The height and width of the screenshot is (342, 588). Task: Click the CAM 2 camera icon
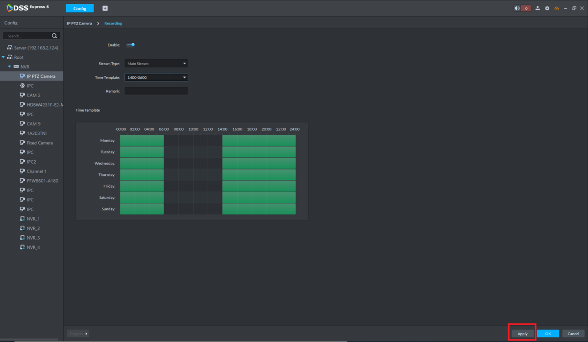tap(23, 95)
